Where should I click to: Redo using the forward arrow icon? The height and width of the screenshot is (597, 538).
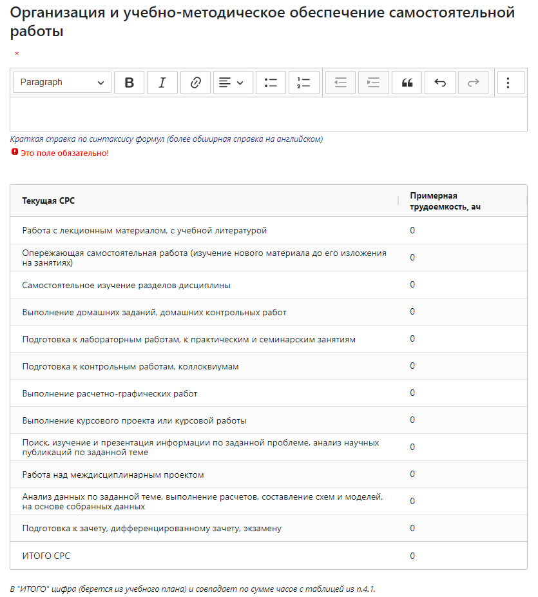(x=473, y=83)
